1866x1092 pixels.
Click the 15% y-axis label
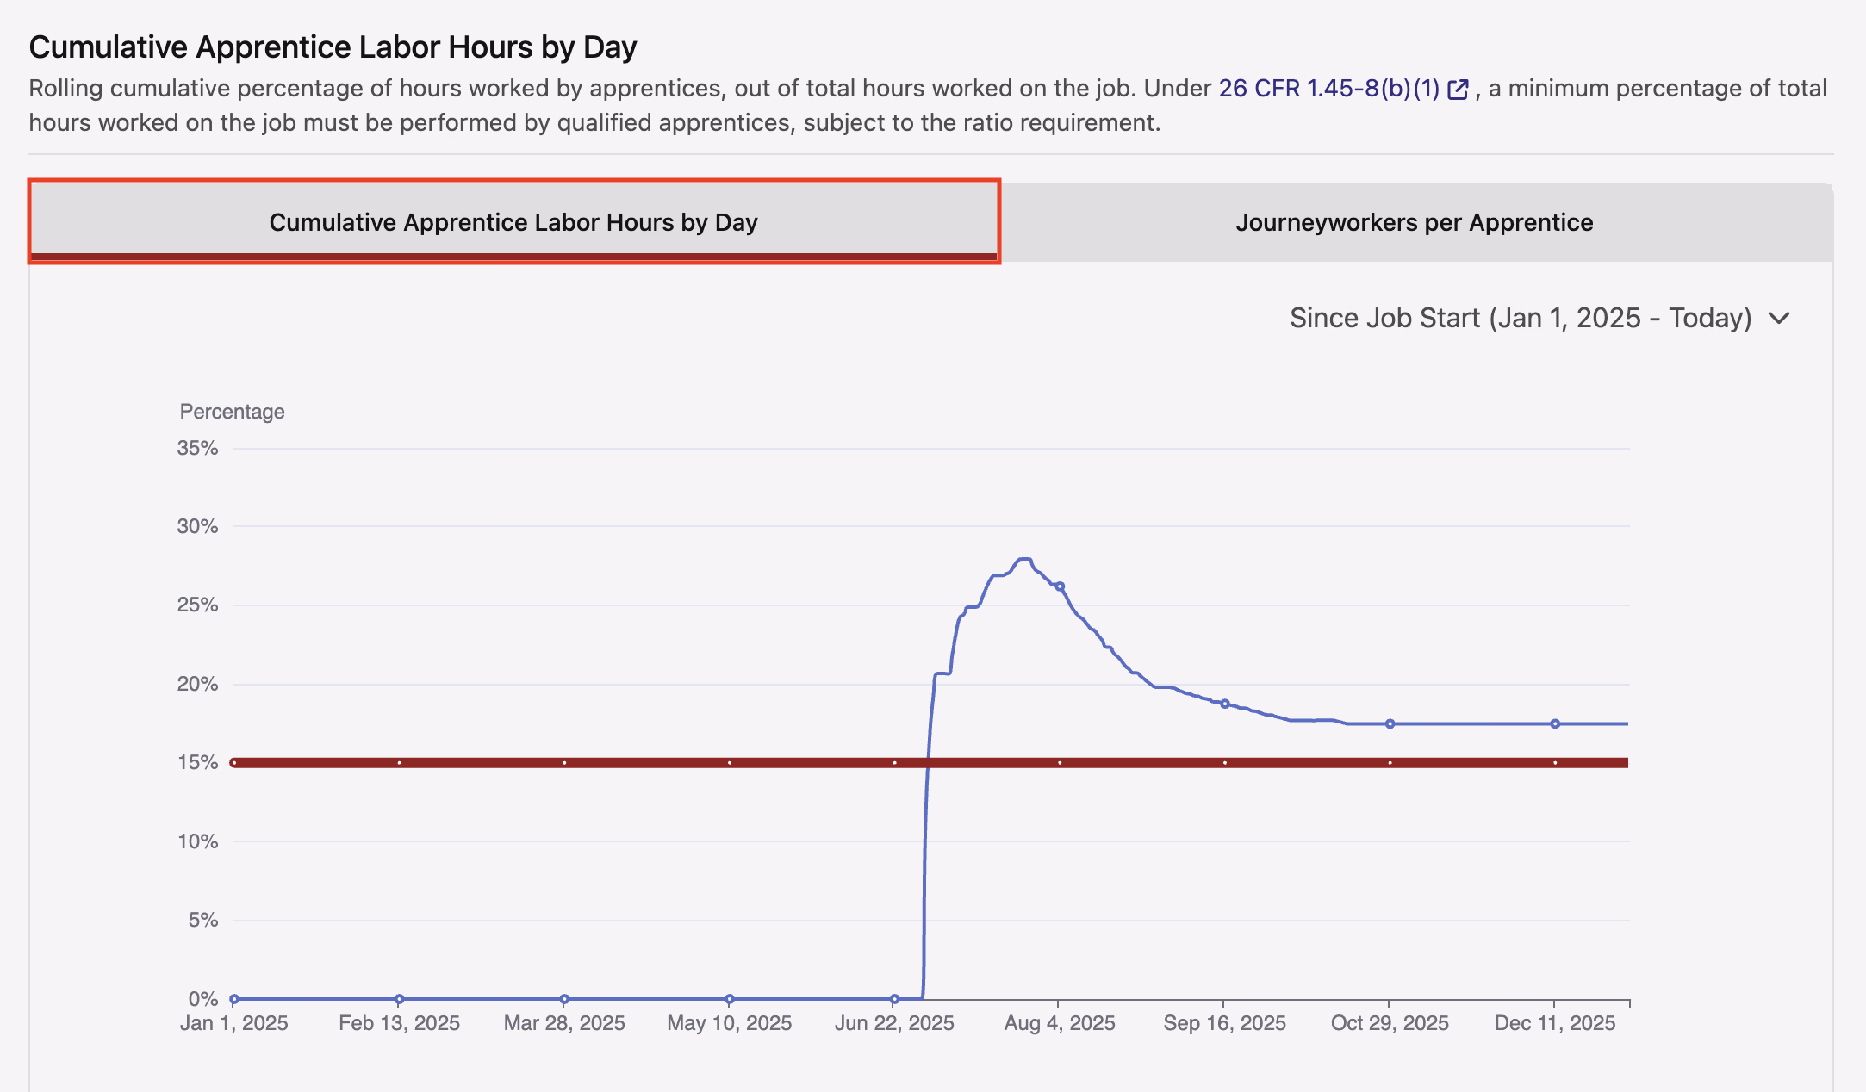click(197, 762)
